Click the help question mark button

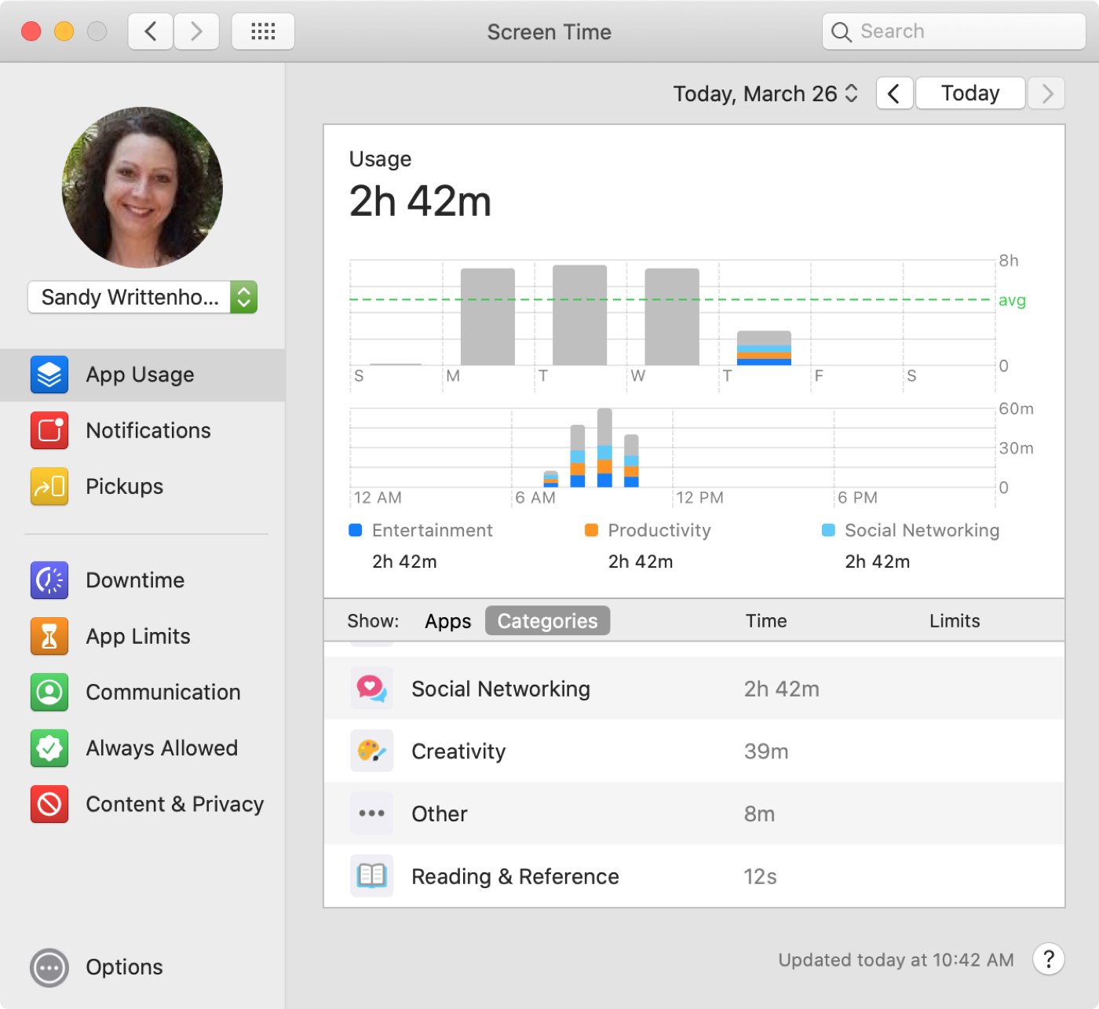pos(1048,959)
